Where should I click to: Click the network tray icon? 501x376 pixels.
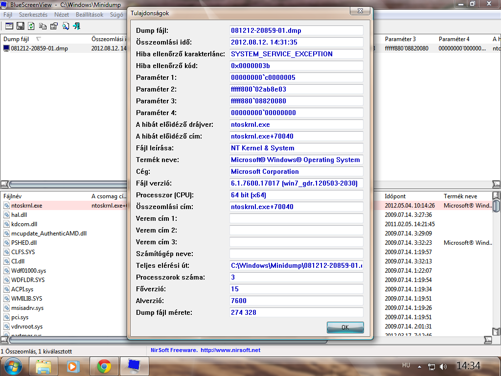coord(432,367)
